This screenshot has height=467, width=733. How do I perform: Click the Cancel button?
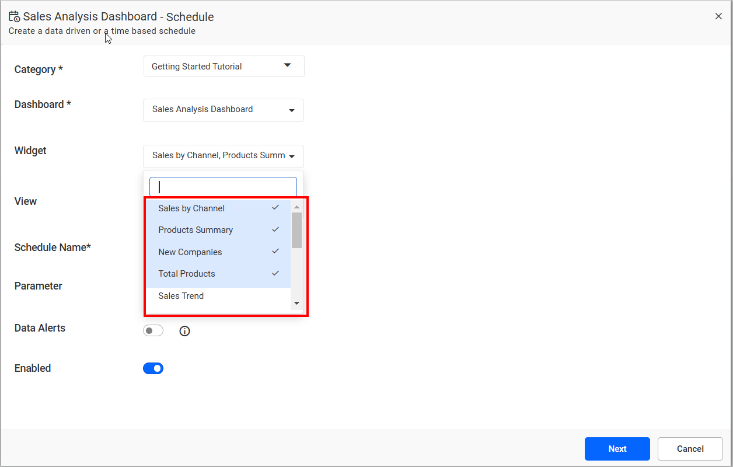click(690, 449)
